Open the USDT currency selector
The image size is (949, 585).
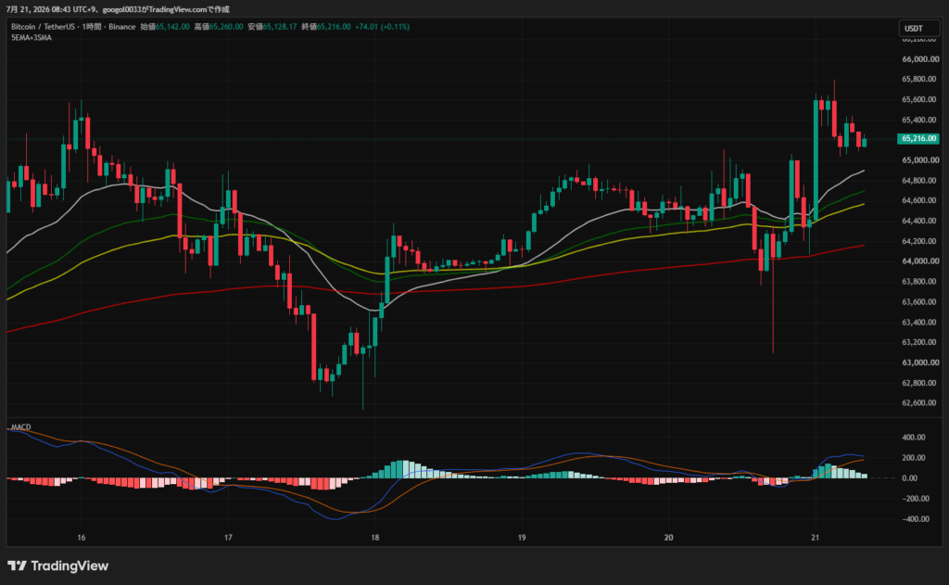tap(918, 29)
